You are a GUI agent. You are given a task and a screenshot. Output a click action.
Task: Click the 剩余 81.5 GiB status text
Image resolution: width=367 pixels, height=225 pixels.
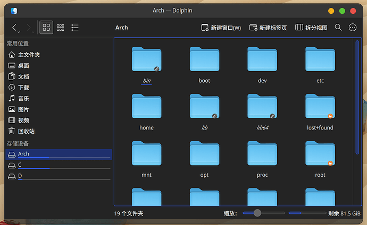click(344, 213)
